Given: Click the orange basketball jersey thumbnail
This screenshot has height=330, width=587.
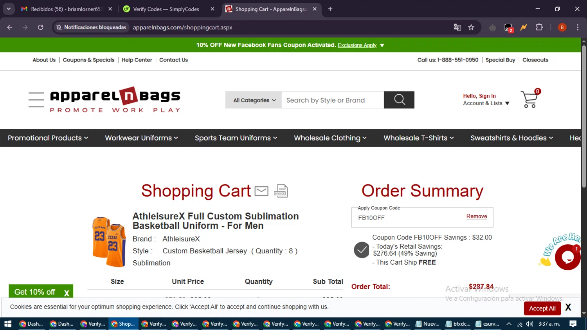Looking at the screenshot, I should (x=109, y=242).
